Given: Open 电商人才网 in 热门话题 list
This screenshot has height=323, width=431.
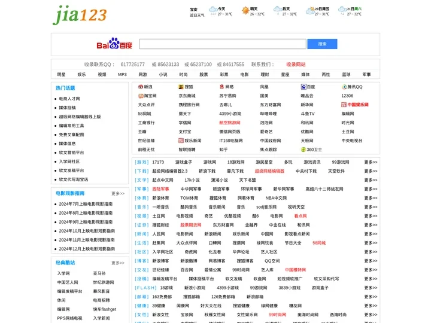Looking at the screenshot, I should click(x=69, y=99).
